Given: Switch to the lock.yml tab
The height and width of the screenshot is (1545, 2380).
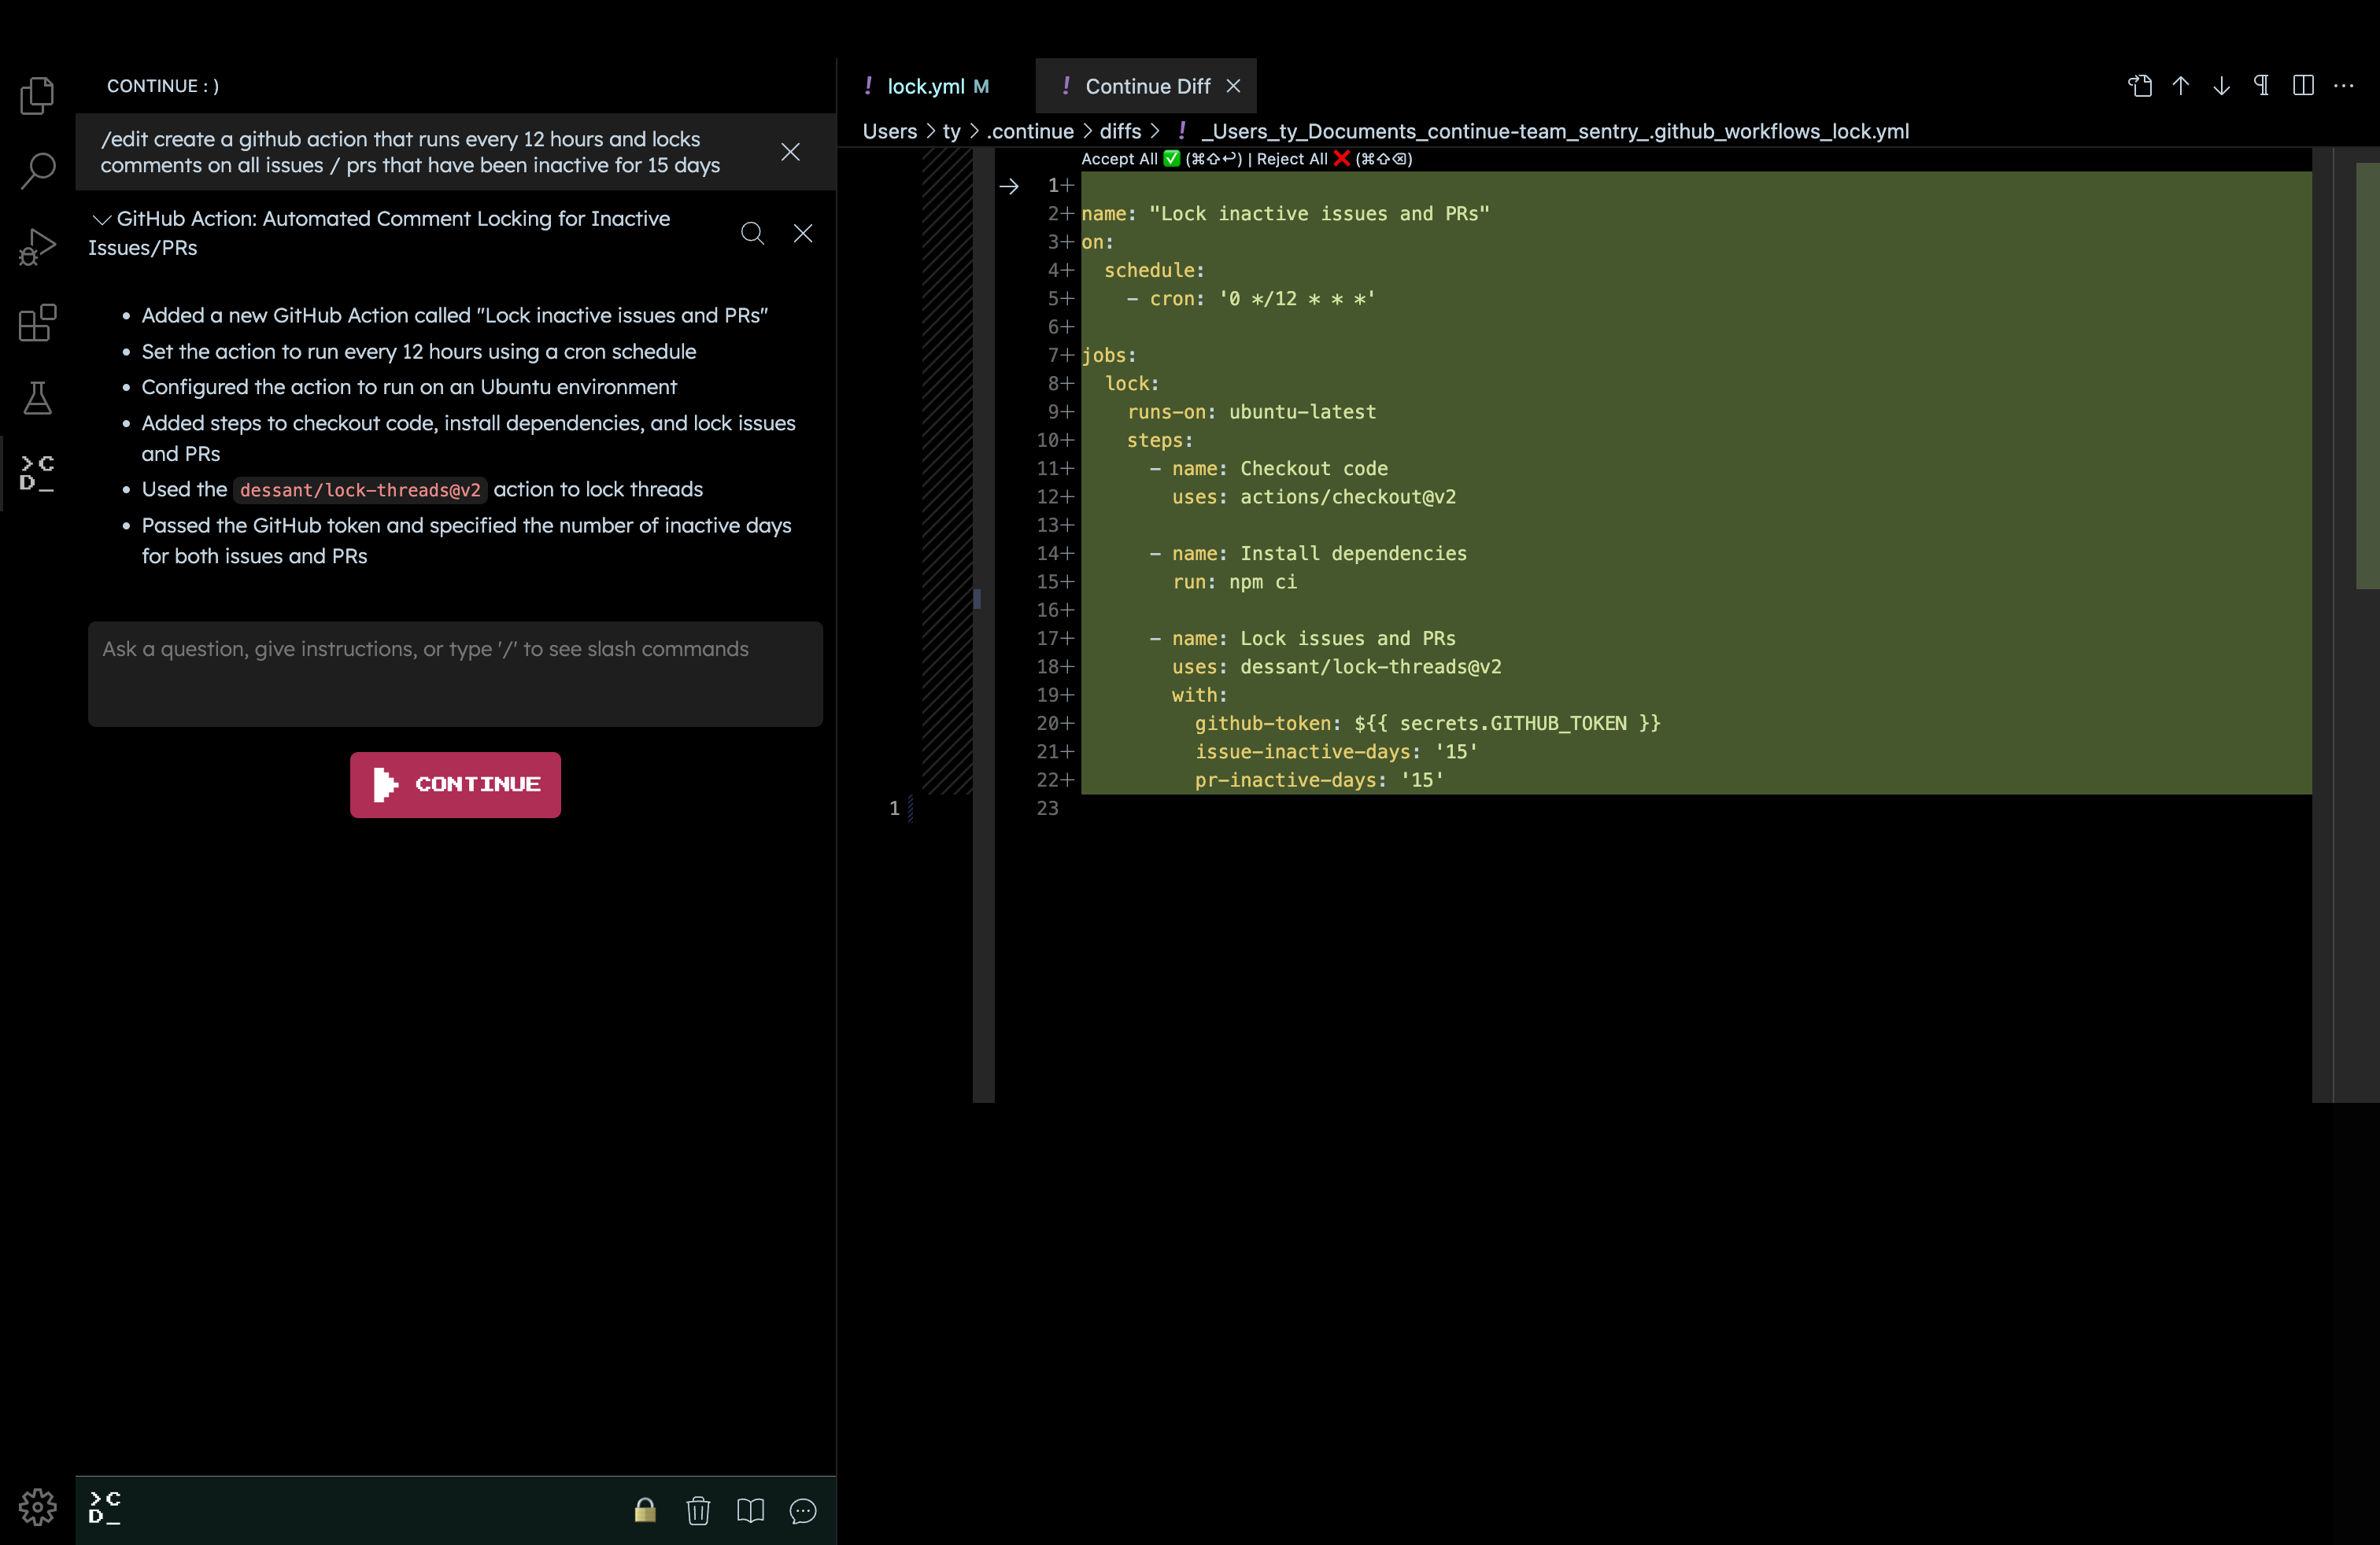Looking at the screenshot, I should 925,87.
